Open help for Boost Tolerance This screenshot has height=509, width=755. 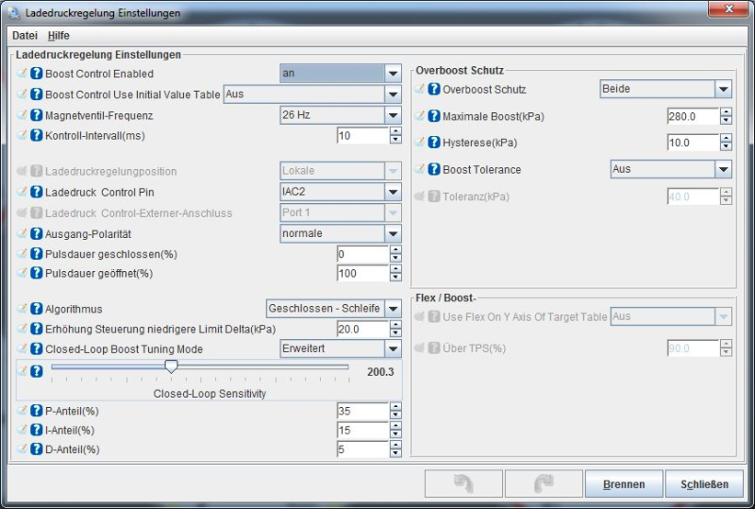click(434, 170)
